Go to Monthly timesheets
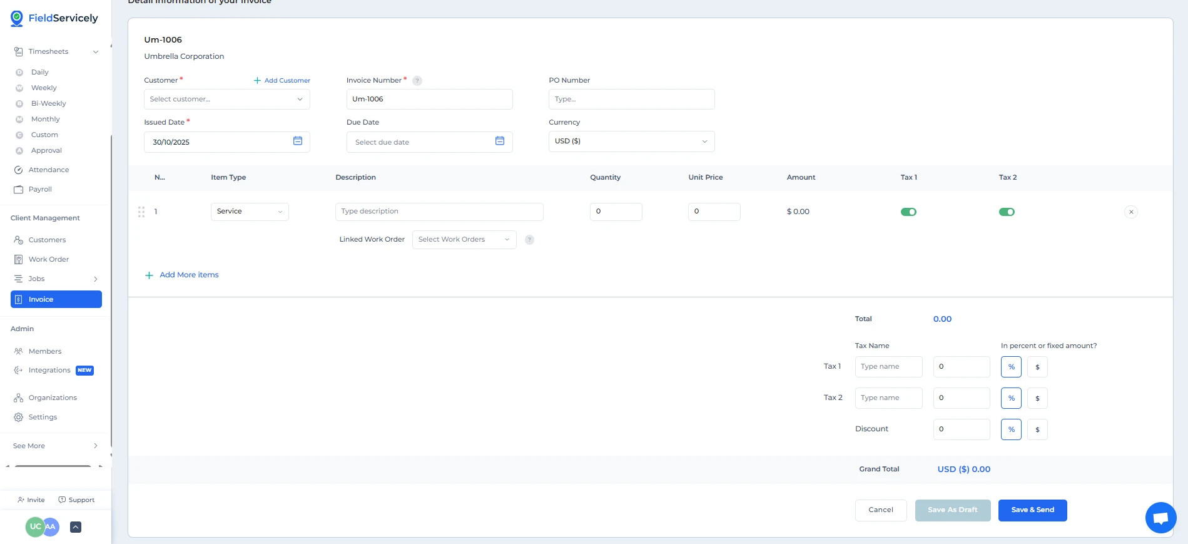1188x544 pixels. [45, 119]
